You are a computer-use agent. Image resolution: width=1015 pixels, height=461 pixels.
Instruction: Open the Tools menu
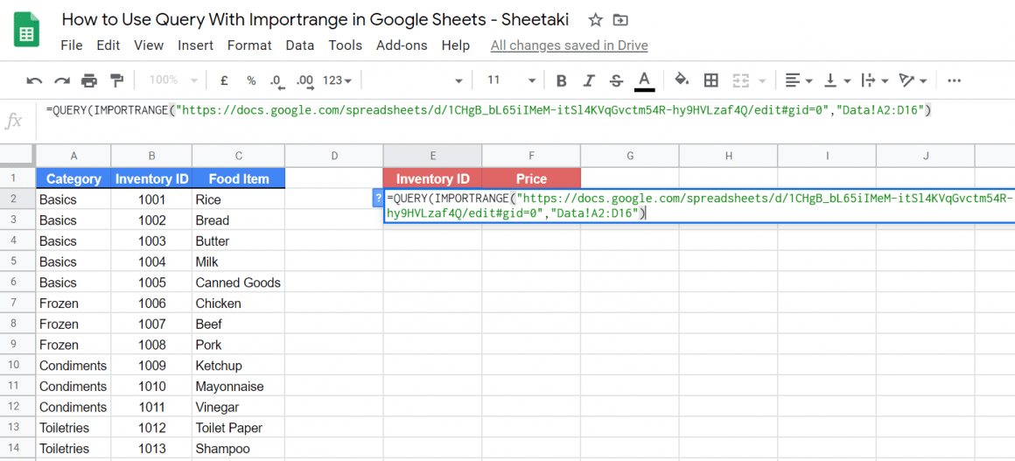345,45
